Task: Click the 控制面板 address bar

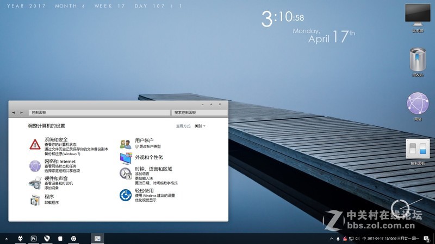Action: pos(99,113)
